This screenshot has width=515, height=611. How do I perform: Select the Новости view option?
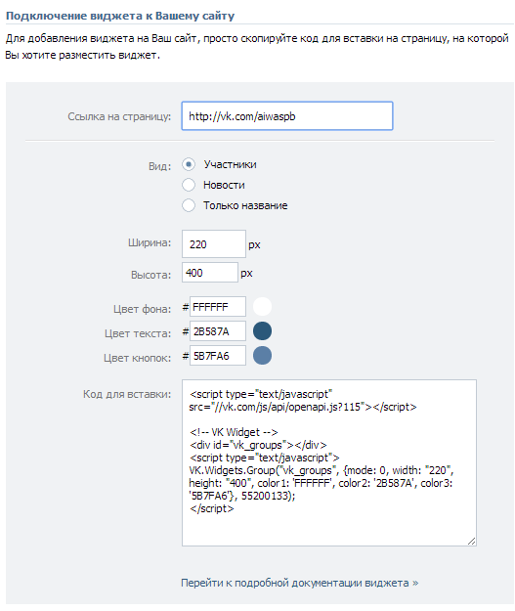click(x=189, y=185)
